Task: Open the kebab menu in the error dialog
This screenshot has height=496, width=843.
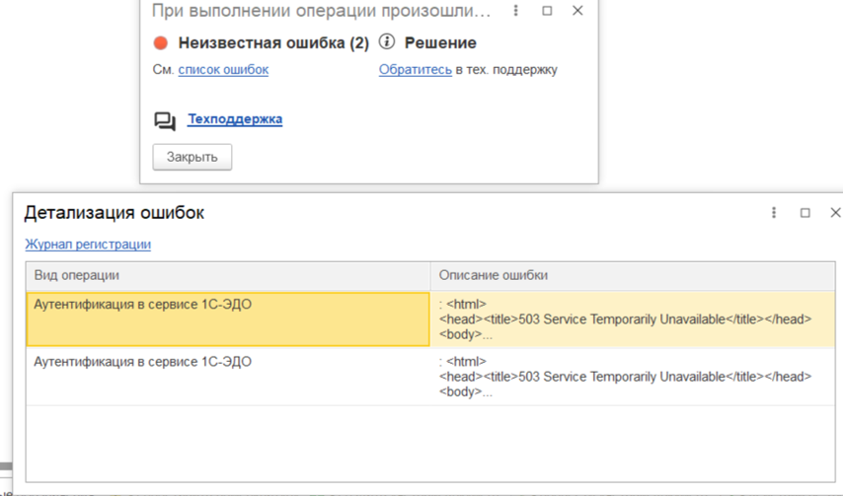Action: 515,10
